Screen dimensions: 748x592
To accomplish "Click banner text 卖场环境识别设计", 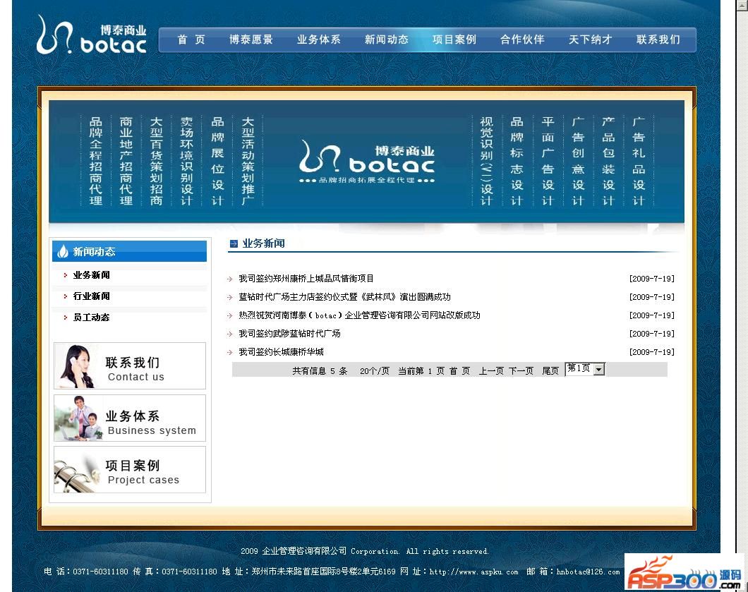I will click(186, 161).
